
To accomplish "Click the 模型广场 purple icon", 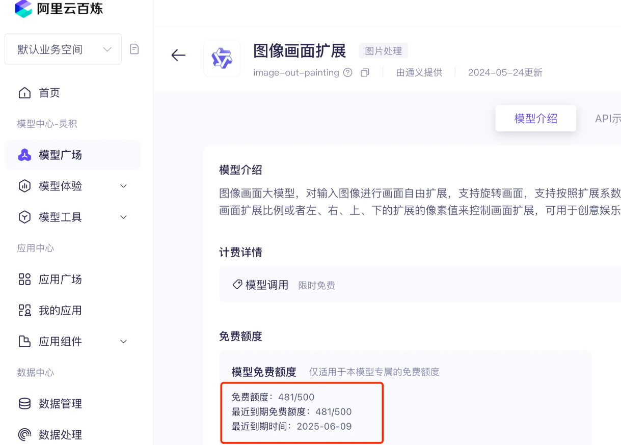I will pyautogui.click(x=24, y=155).
